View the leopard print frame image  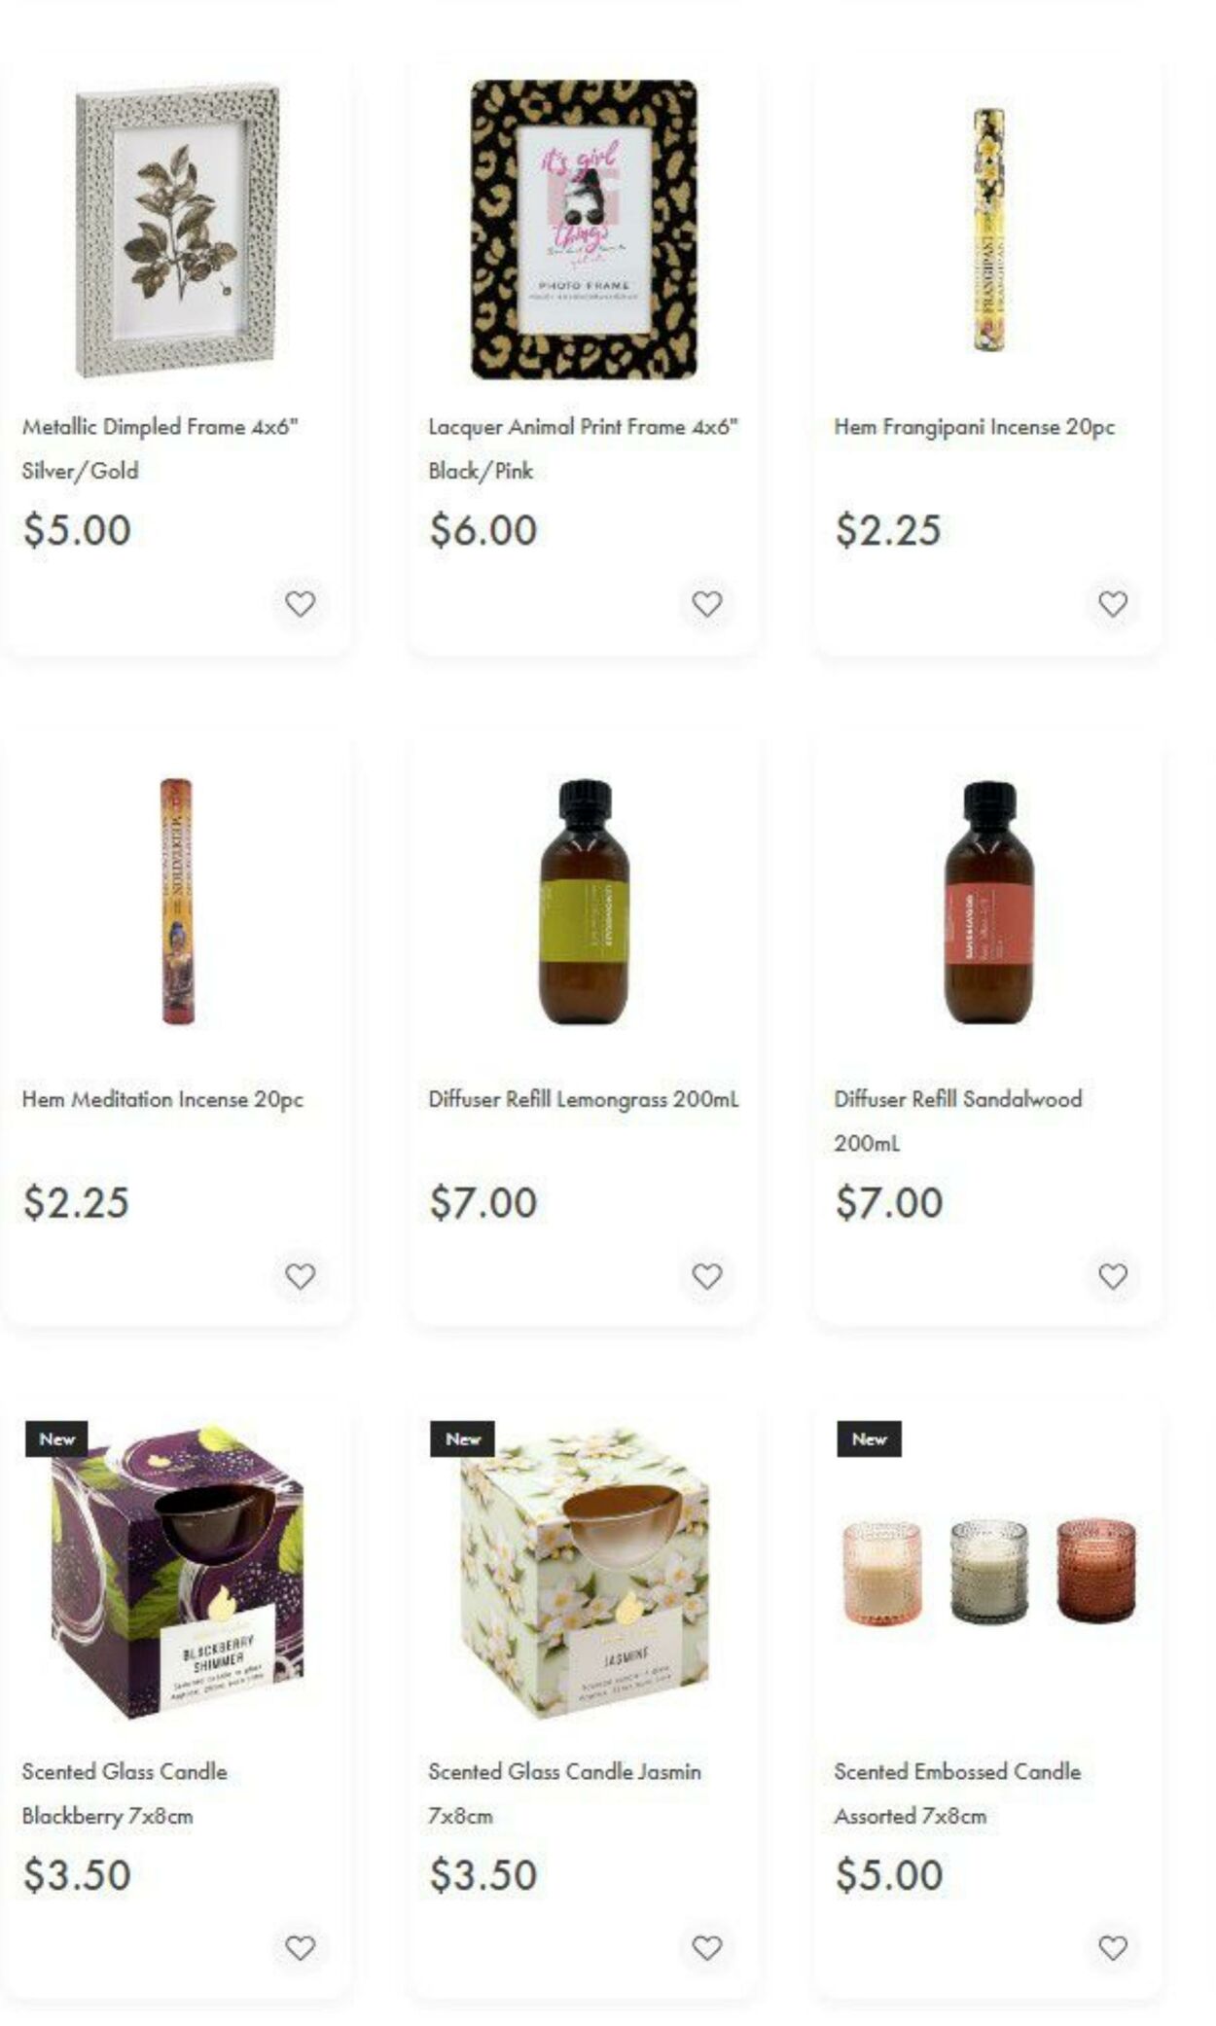tap(584, 230)
